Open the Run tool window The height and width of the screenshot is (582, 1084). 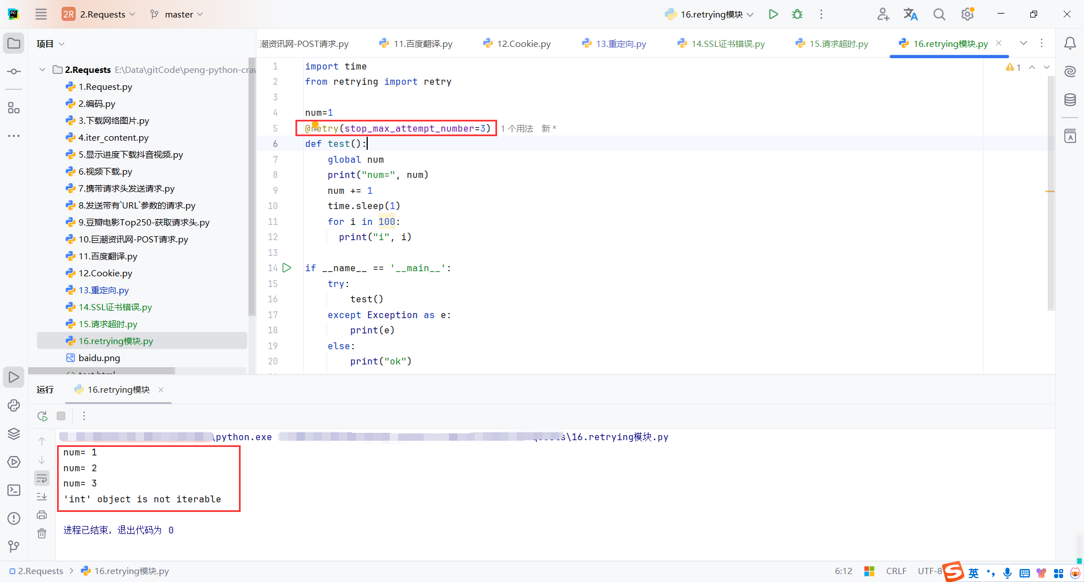pyautogui.click(x=14, y=377)
